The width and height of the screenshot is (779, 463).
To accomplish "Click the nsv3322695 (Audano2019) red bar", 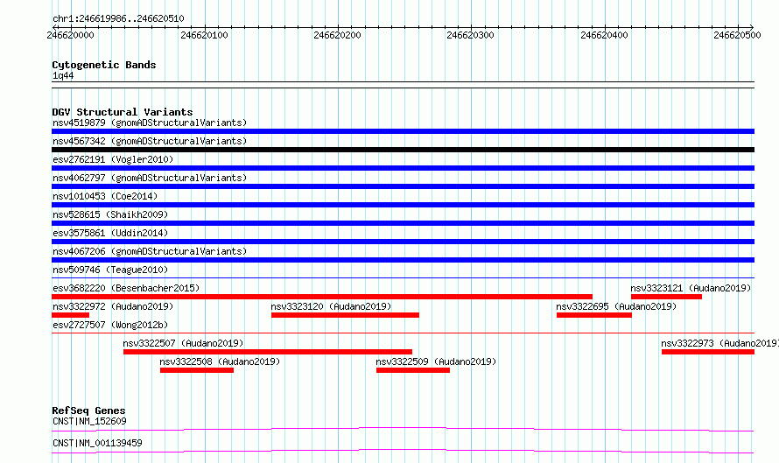I will (594, 315).
